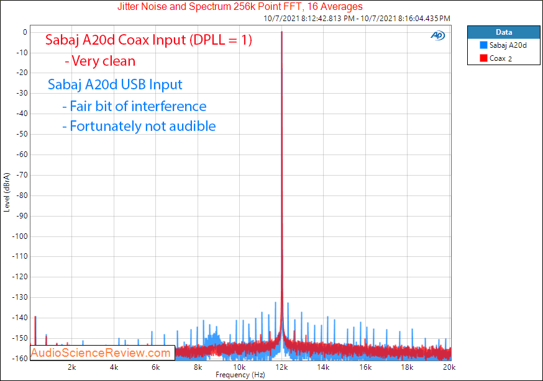
Task: Click the measurement timestamp below the title
Action: click(x=357, y=19)
